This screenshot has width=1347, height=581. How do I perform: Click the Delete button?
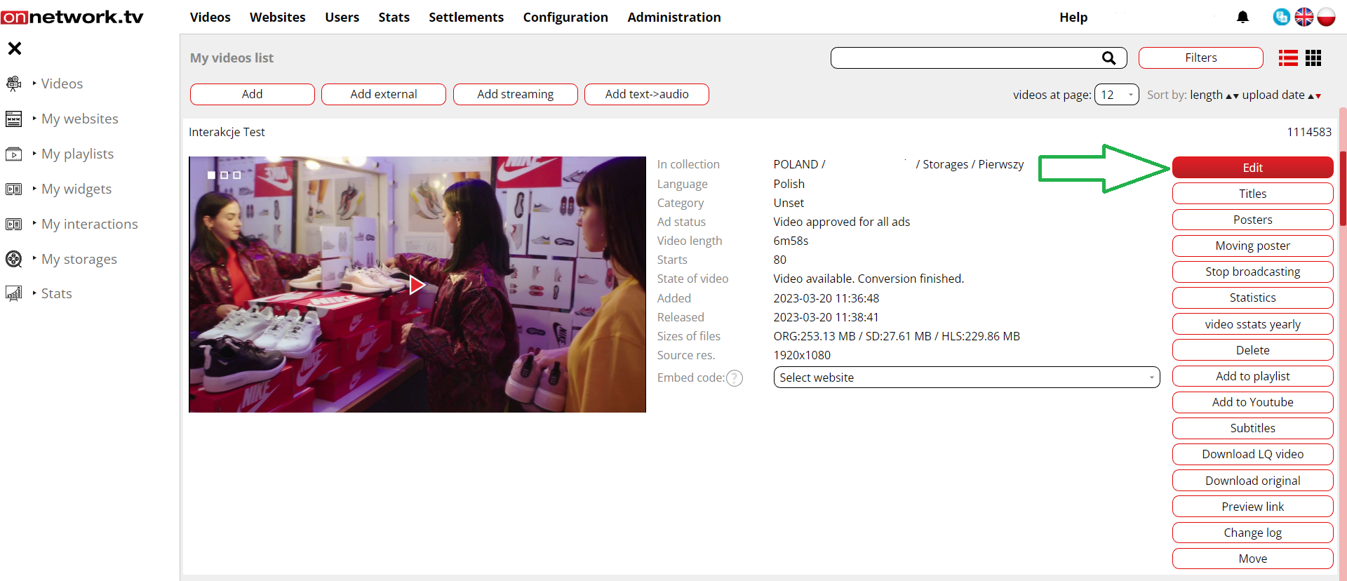click(x=1252, y=350)
